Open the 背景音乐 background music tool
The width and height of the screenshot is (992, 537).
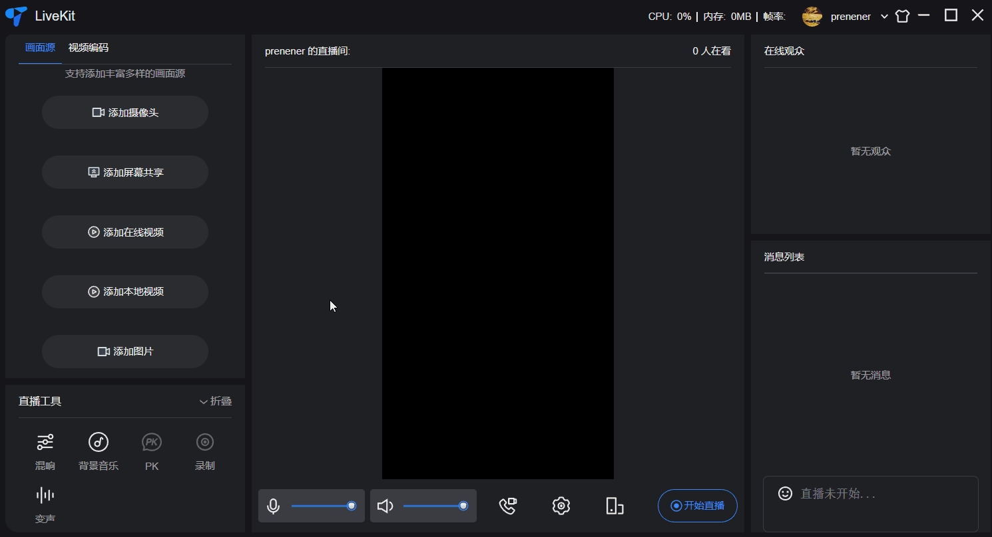pos(99,451)
